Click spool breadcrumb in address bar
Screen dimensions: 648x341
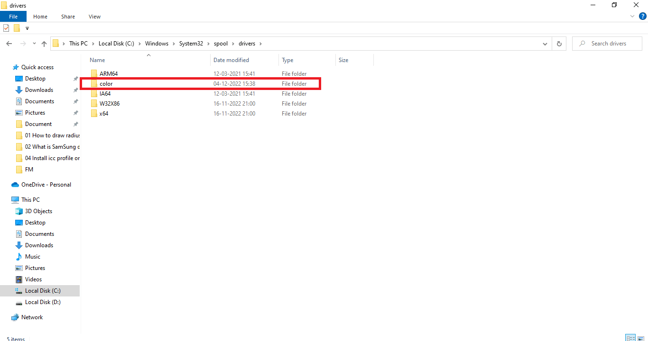(x=221, y=44)
